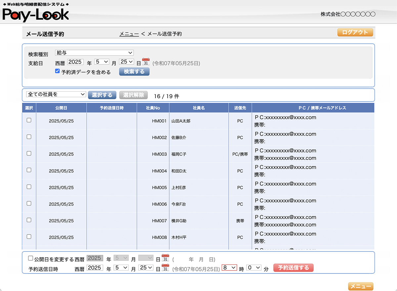Select checkbox for employee 山田A太郎
Screen dimensions: 397x291
[29, 120]
